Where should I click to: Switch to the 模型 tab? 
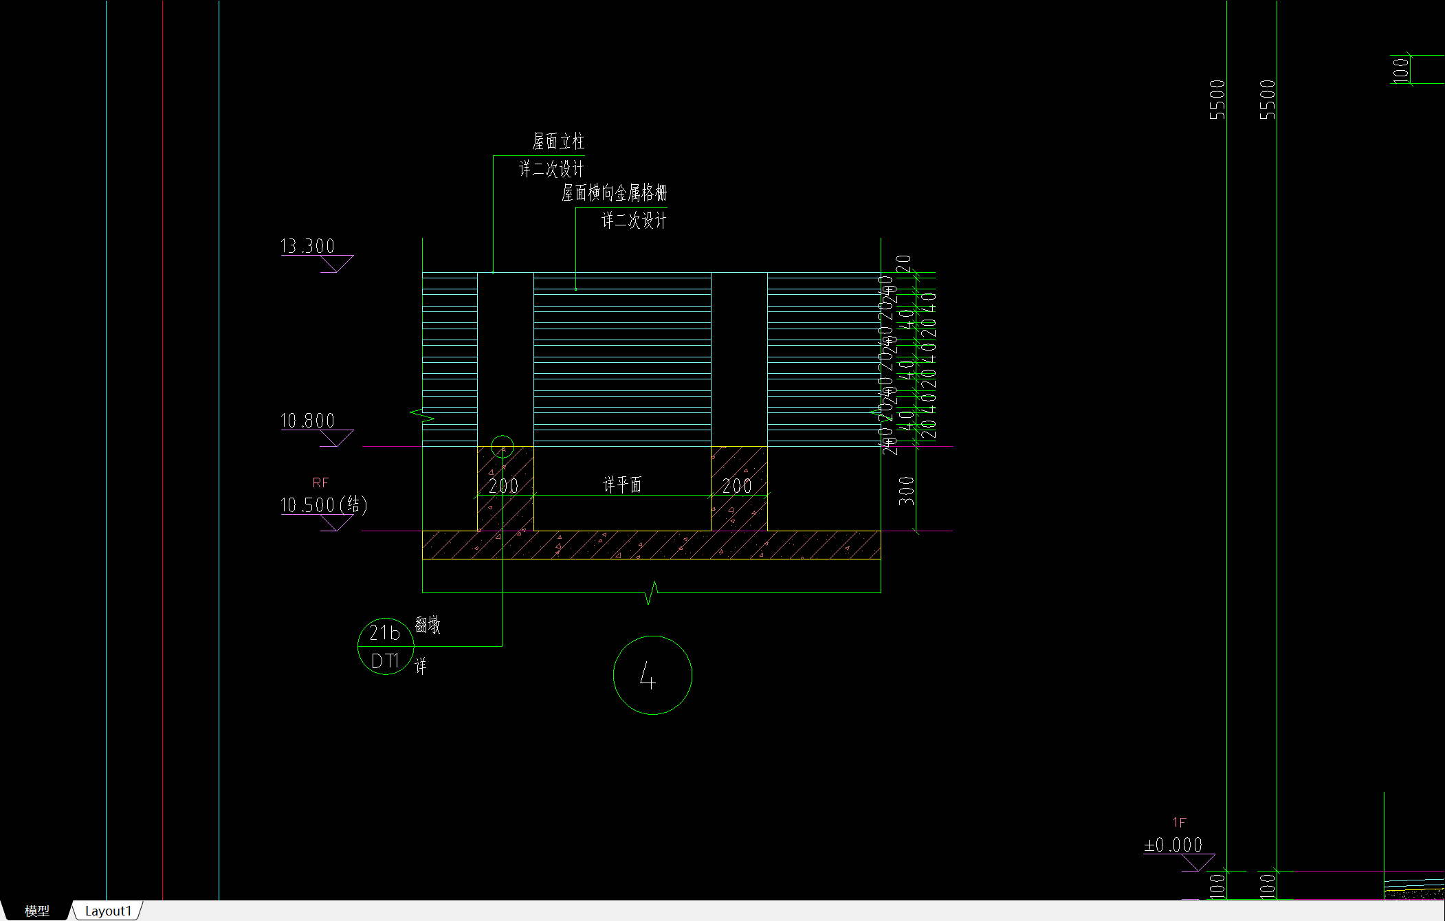click(37, 911)
